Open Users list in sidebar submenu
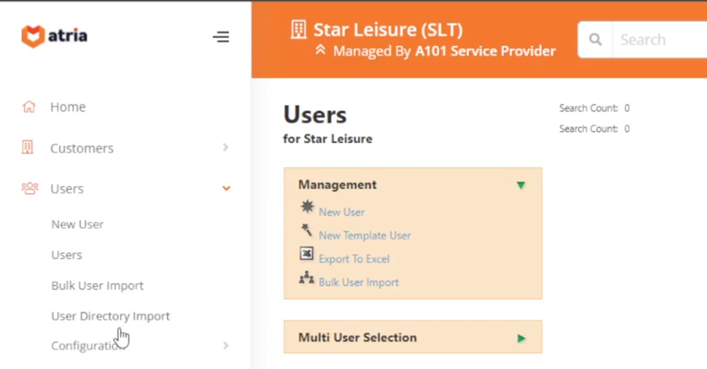The image size is (707, 369). [x=67, y=255]
